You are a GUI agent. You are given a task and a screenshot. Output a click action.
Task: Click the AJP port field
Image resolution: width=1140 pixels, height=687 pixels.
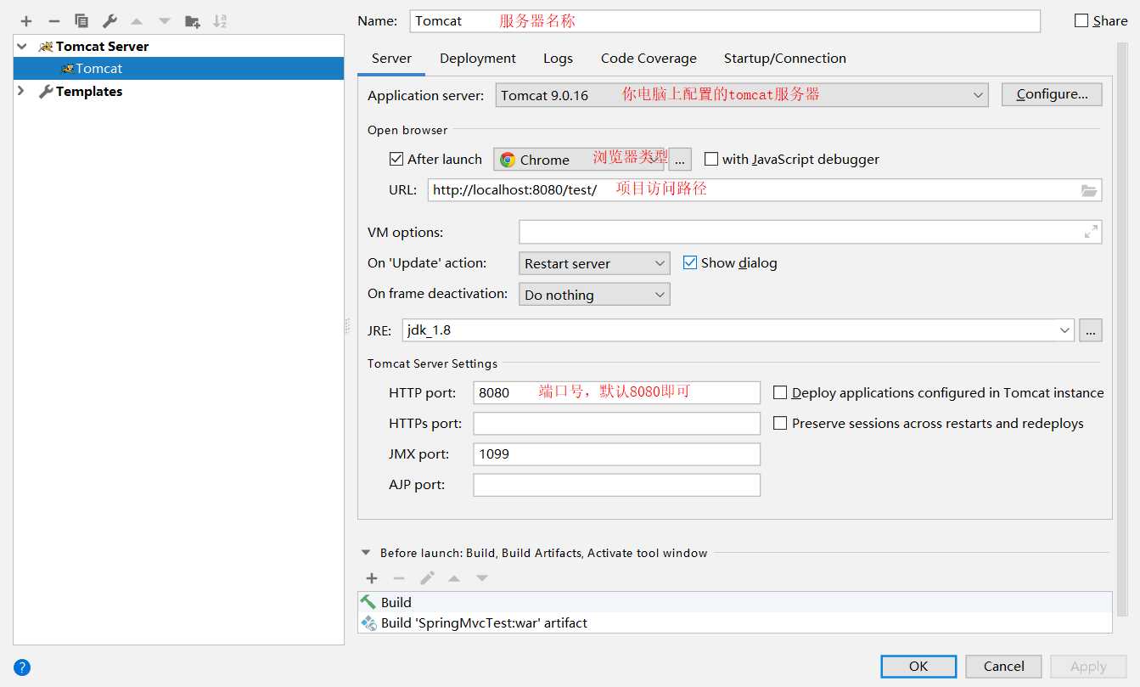(617, 485)
